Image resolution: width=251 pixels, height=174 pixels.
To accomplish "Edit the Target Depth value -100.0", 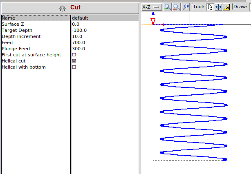I will point(79,30).
